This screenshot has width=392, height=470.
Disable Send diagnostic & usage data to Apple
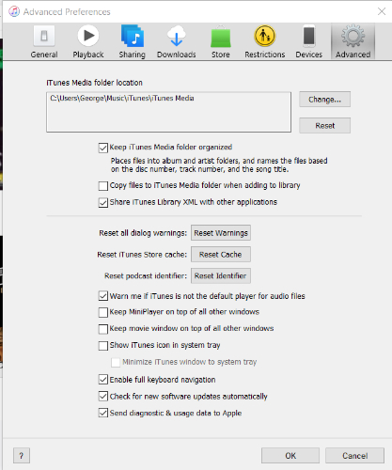[x=103, y=413]
